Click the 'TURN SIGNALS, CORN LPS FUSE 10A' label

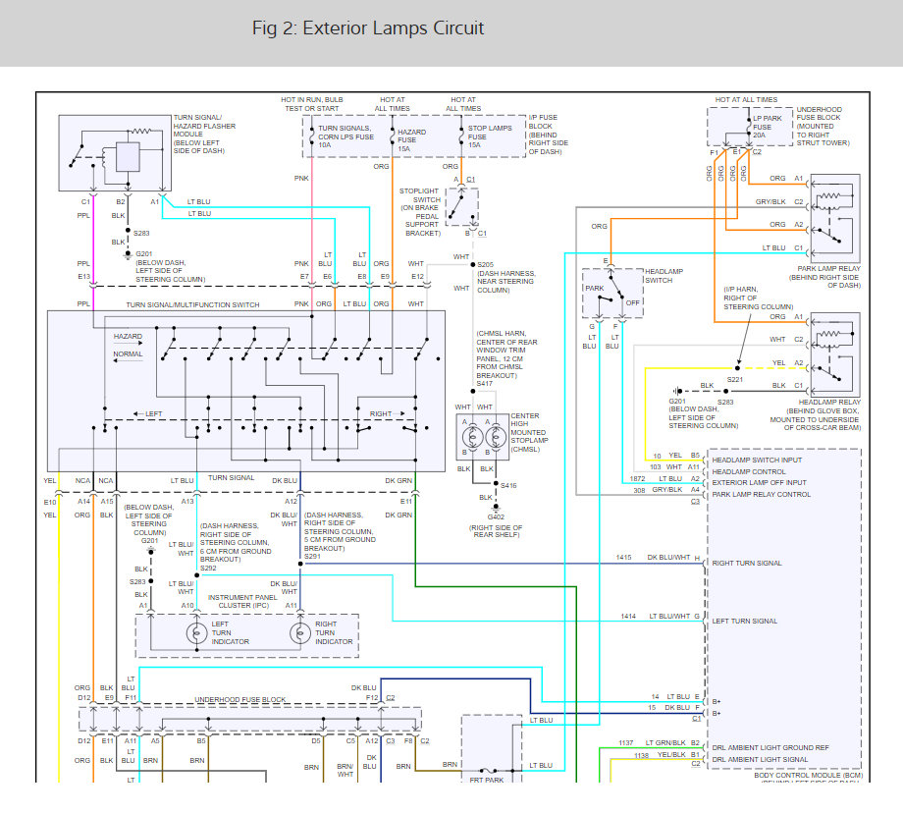click(x=345, y=136)
